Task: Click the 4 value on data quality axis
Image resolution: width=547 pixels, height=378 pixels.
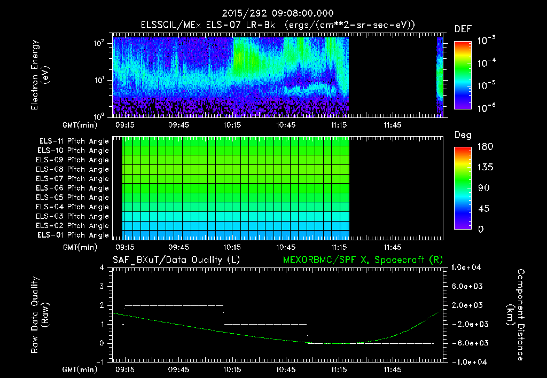Action: coord(101,267)
